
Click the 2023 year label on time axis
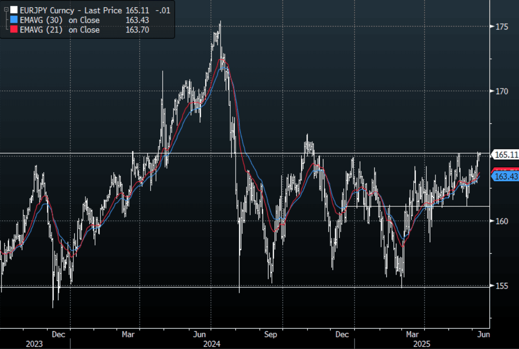click(x=34, y=344)
